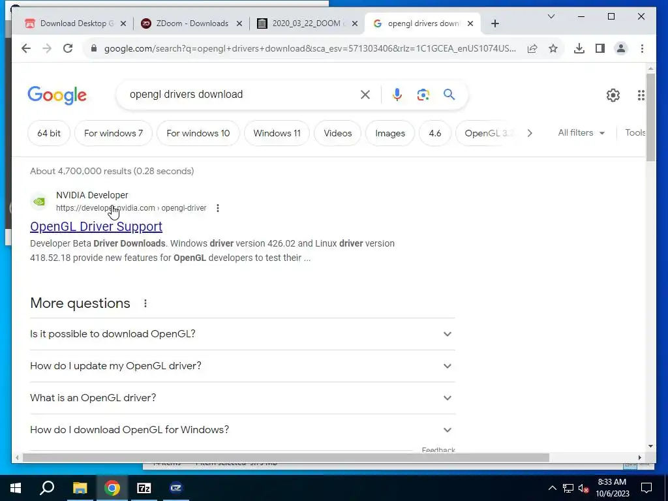Show hidden system tray icons
668x501 pixels.
(552, 488)
